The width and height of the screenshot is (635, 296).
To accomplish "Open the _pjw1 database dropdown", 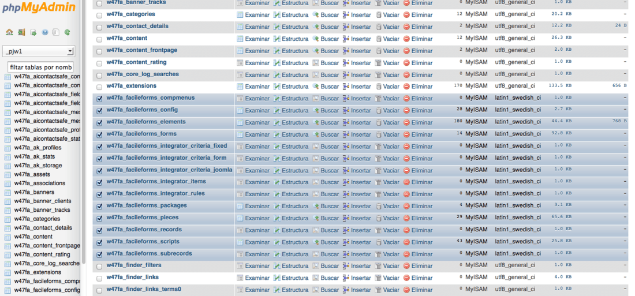I will pyautogui.click(x=39, y=51).
